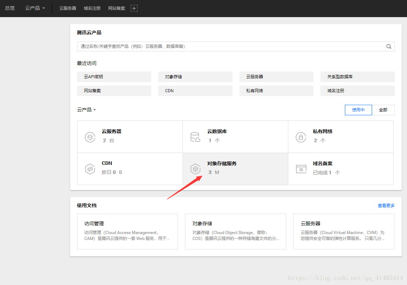Open the 对象存储 documentation card
The image size is (407, 285).
[x=235, y=232]
